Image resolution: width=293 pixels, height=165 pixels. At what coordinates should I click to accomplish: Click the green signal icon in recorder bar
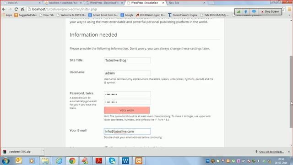coord(239,11)
